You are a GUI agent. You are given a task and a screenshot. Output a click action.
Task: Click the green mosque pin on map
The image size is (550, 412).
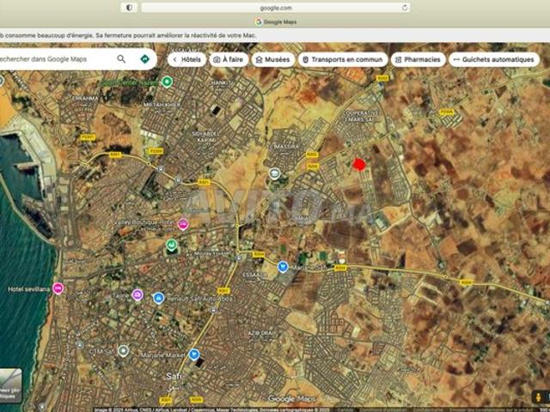click(x=171, y=245)
